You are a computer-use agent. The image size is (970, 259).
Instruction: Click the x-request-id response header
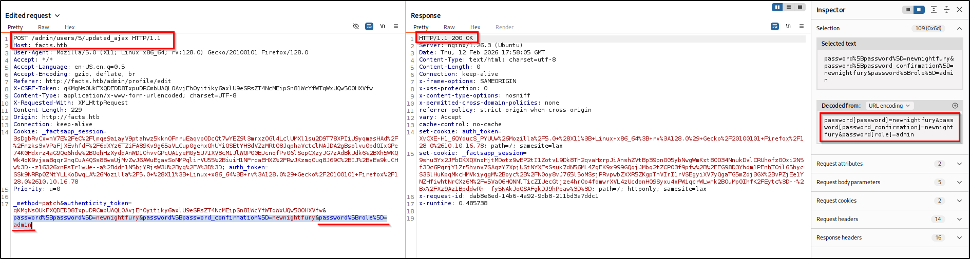[x=508, y=196]
